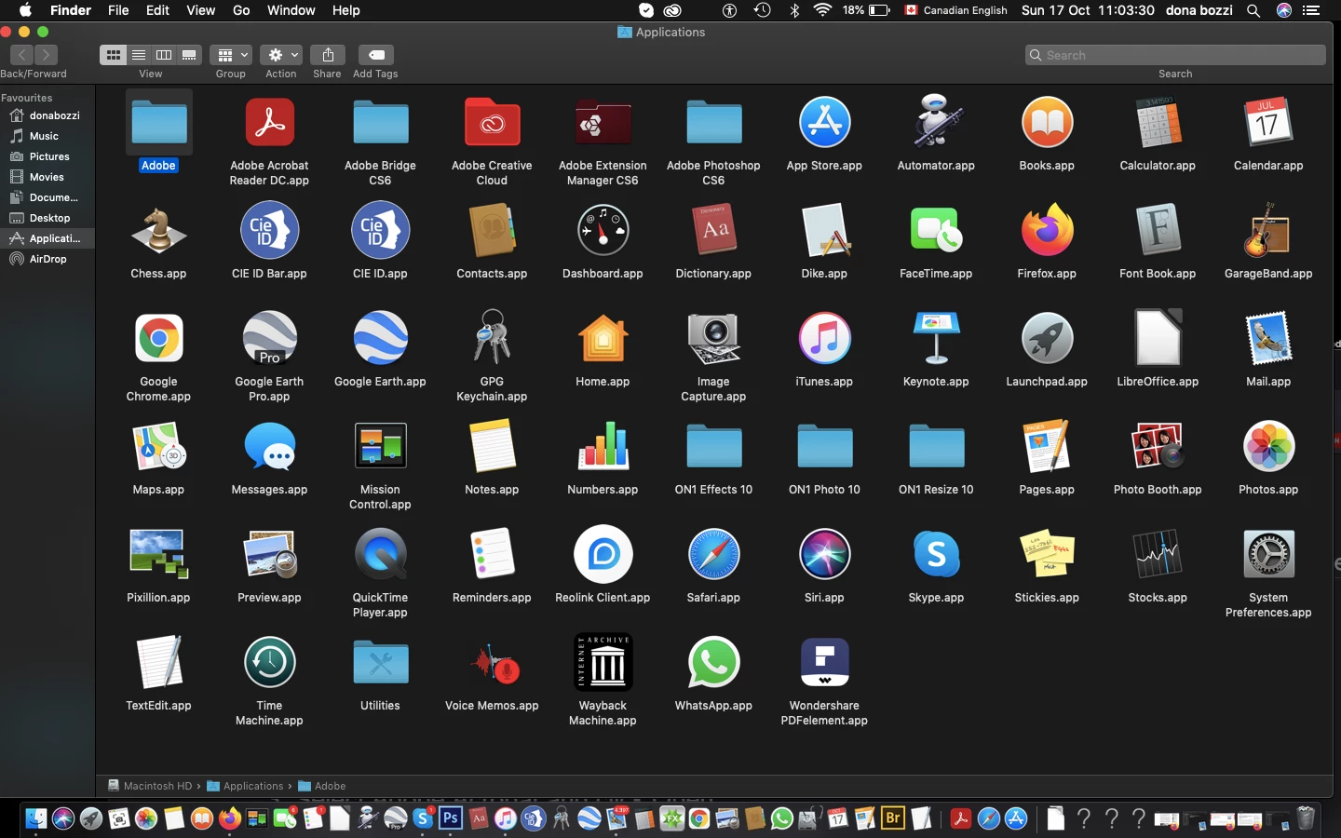Open the Help menu
Image resolution: width=1341 pixels, height=838 pixels.
point(345,10)
